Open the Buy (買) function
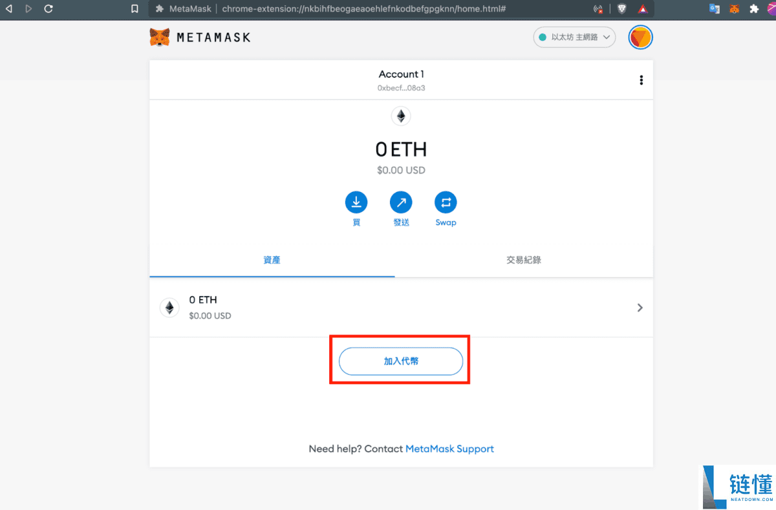The image size is (776, 510). (x=356, y=202)
